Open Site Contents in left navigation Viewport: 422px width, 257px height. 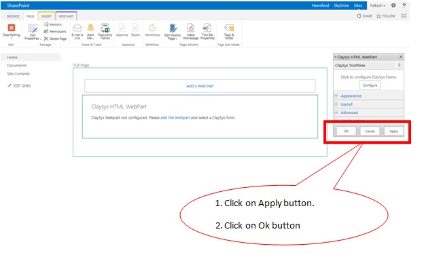click(x=18, y=74)
